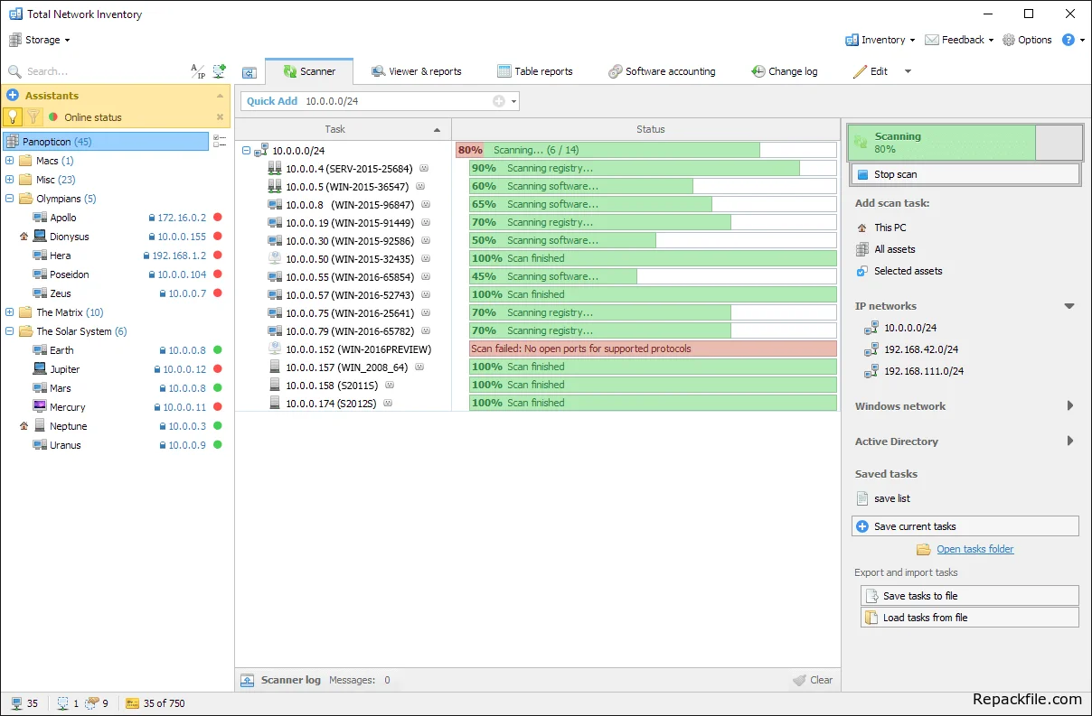1092x716 pixels.
Task: Click Uranus's green online status dot
Action: [x=218, y=445]
